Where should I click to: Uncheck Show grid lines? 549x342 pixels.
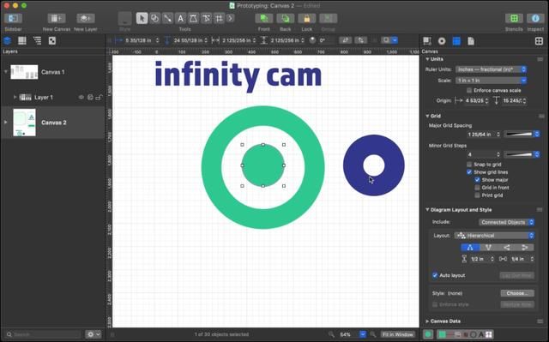pyautogui.click(x=469, y=172)
